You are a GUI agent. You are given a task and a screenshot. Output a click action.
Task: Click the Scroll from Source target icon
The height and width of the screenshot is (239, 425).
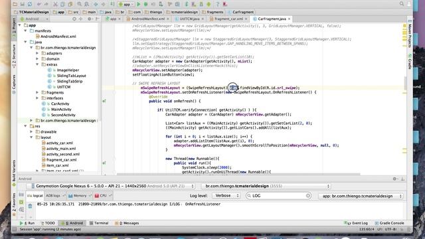point(74,19)
